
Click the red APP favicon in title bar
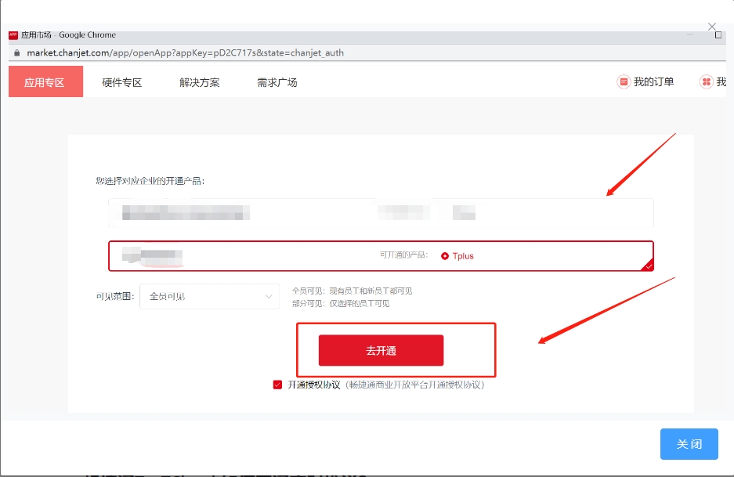coord(13,35)
